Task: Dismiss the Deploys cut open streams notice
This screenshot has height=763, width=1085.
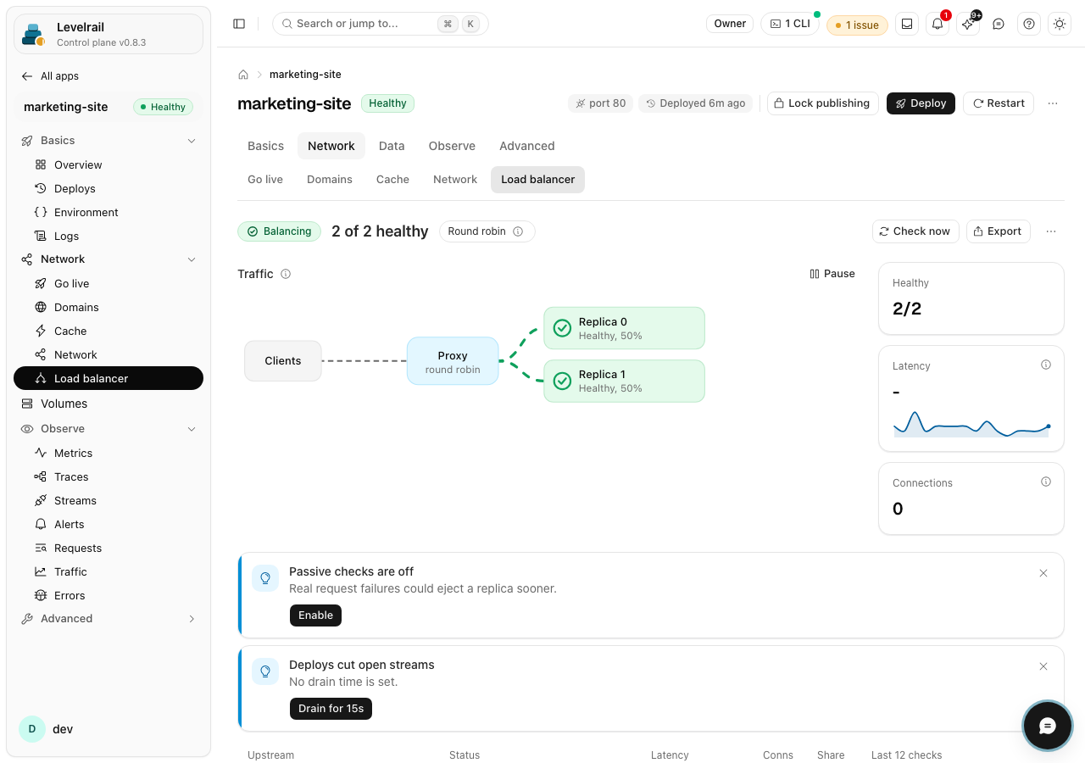Action: (x=1043, y=666)
